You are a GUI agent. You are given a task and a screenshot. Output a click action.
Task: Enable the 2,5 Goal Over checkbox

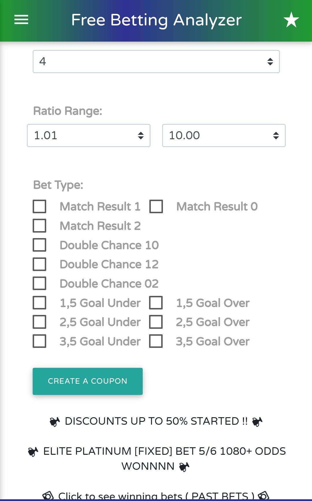tap(156, 322)
